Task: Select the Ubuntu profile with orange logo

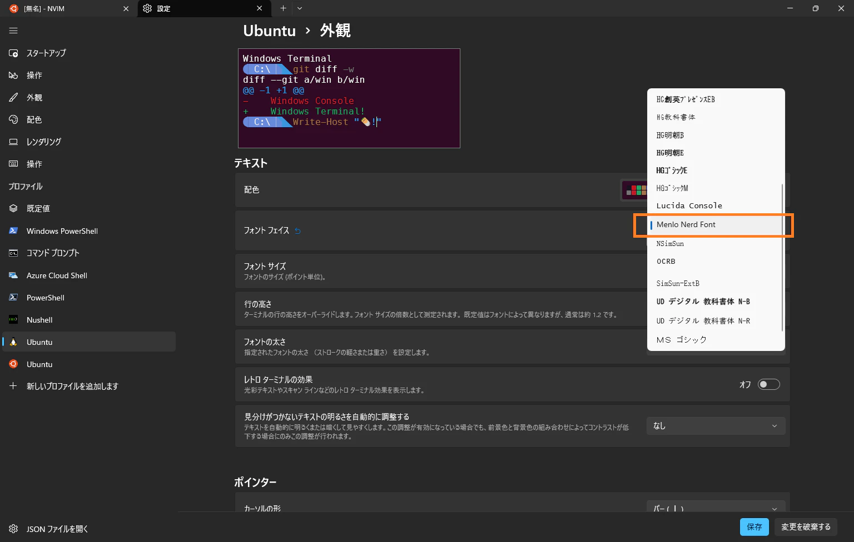Action: 89,364
